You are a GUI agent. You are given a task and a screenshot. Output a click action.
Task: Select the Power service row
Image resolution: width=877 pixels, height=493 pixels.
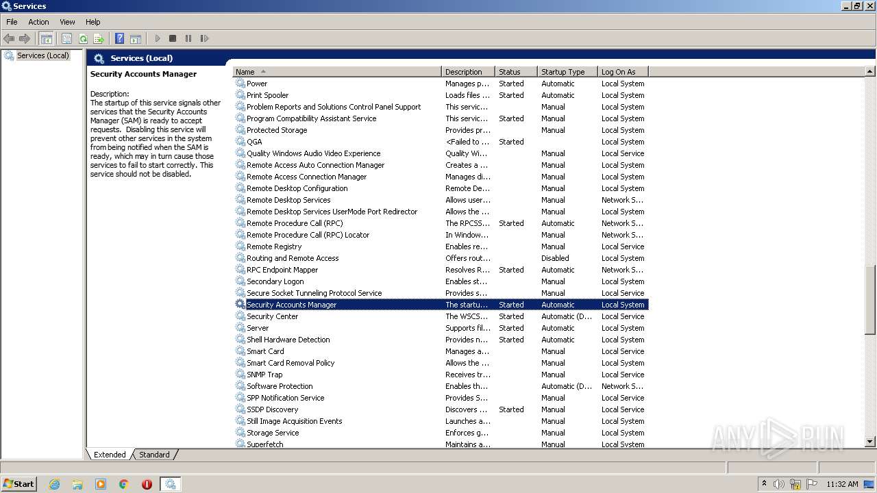click(441, 84)
